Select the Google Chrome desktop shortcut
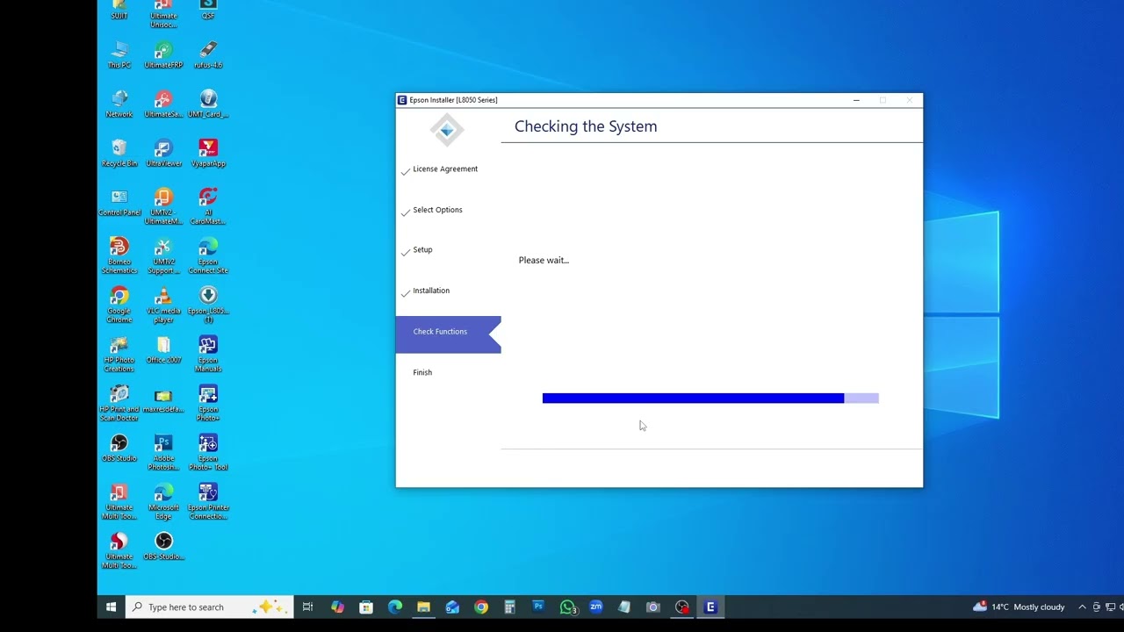 (119, 305)
